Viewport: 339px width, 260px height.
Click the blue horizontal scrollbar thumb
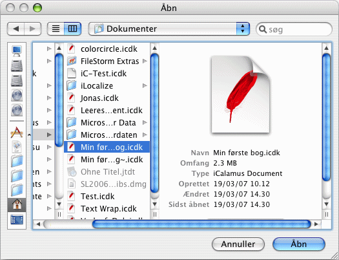coord(201,224)
